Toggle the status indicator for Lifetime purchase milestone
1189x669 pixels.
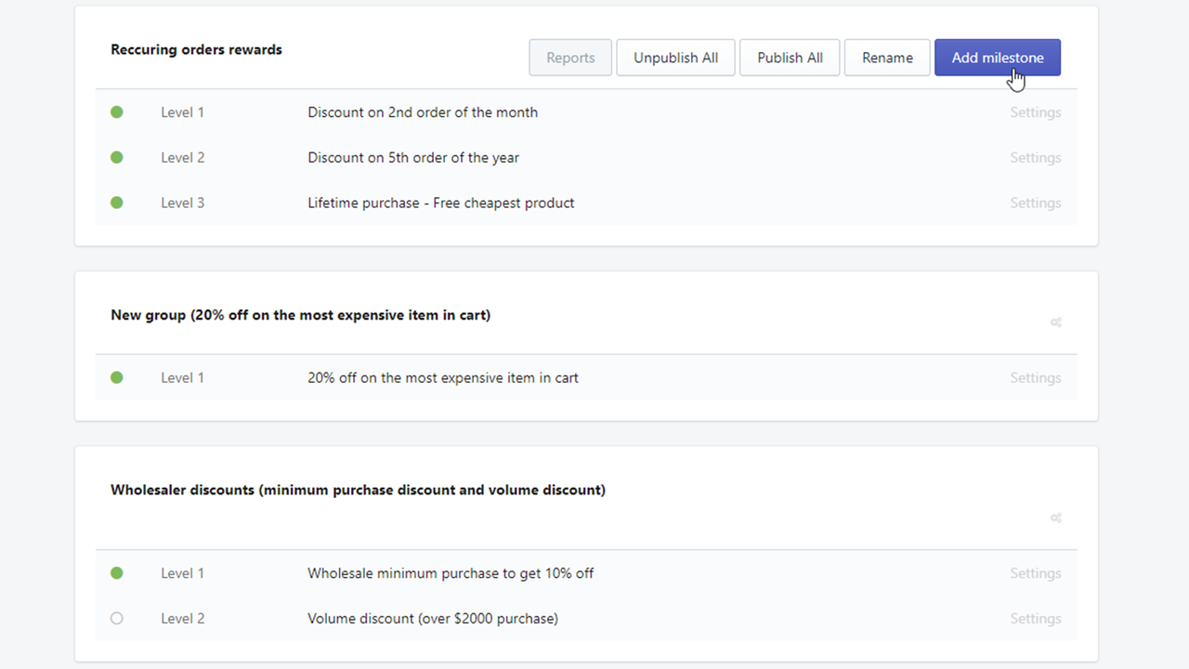point(116,203)
